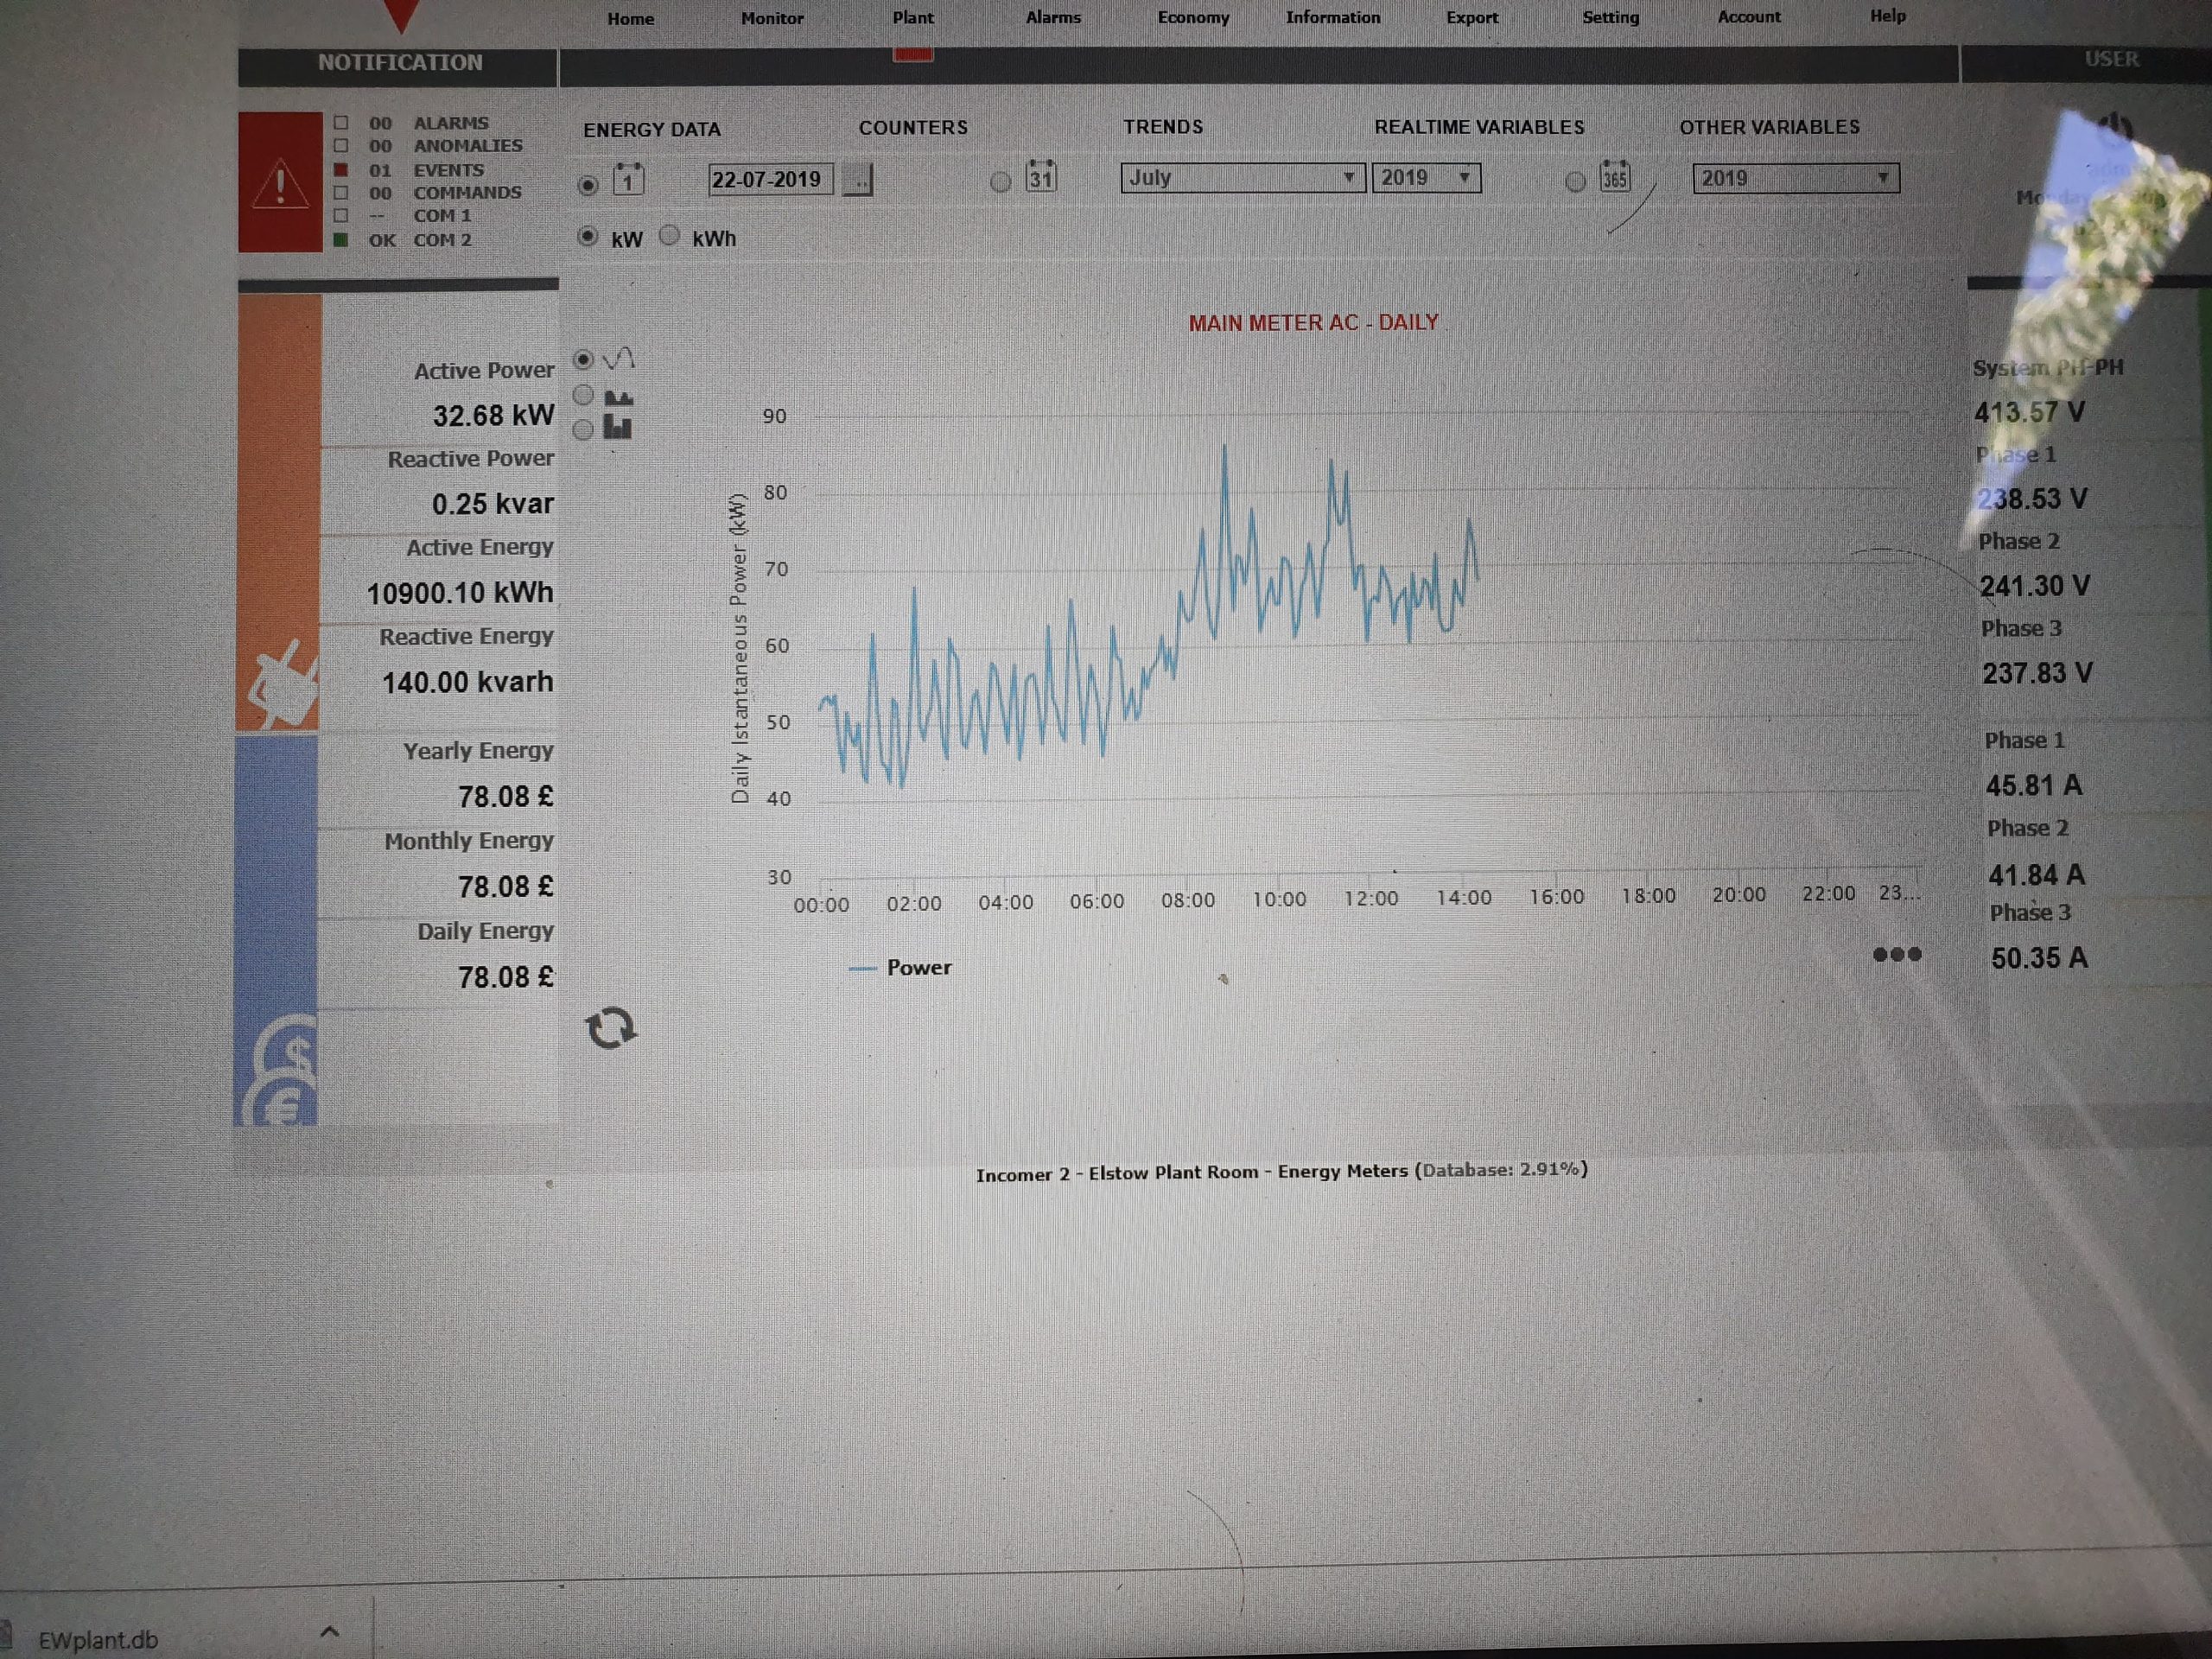This screenshot has height=1659, width=2212.
Task: Click the NOTIFICATION panel header
Action: (x=399, y=64)
